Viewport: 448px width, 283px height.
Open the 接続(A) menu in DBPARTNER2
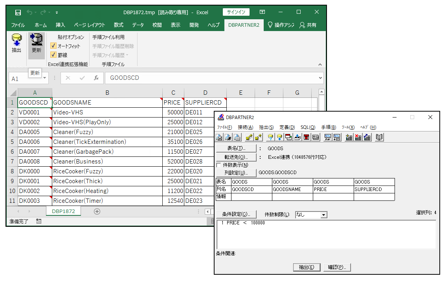click(246, 127)
